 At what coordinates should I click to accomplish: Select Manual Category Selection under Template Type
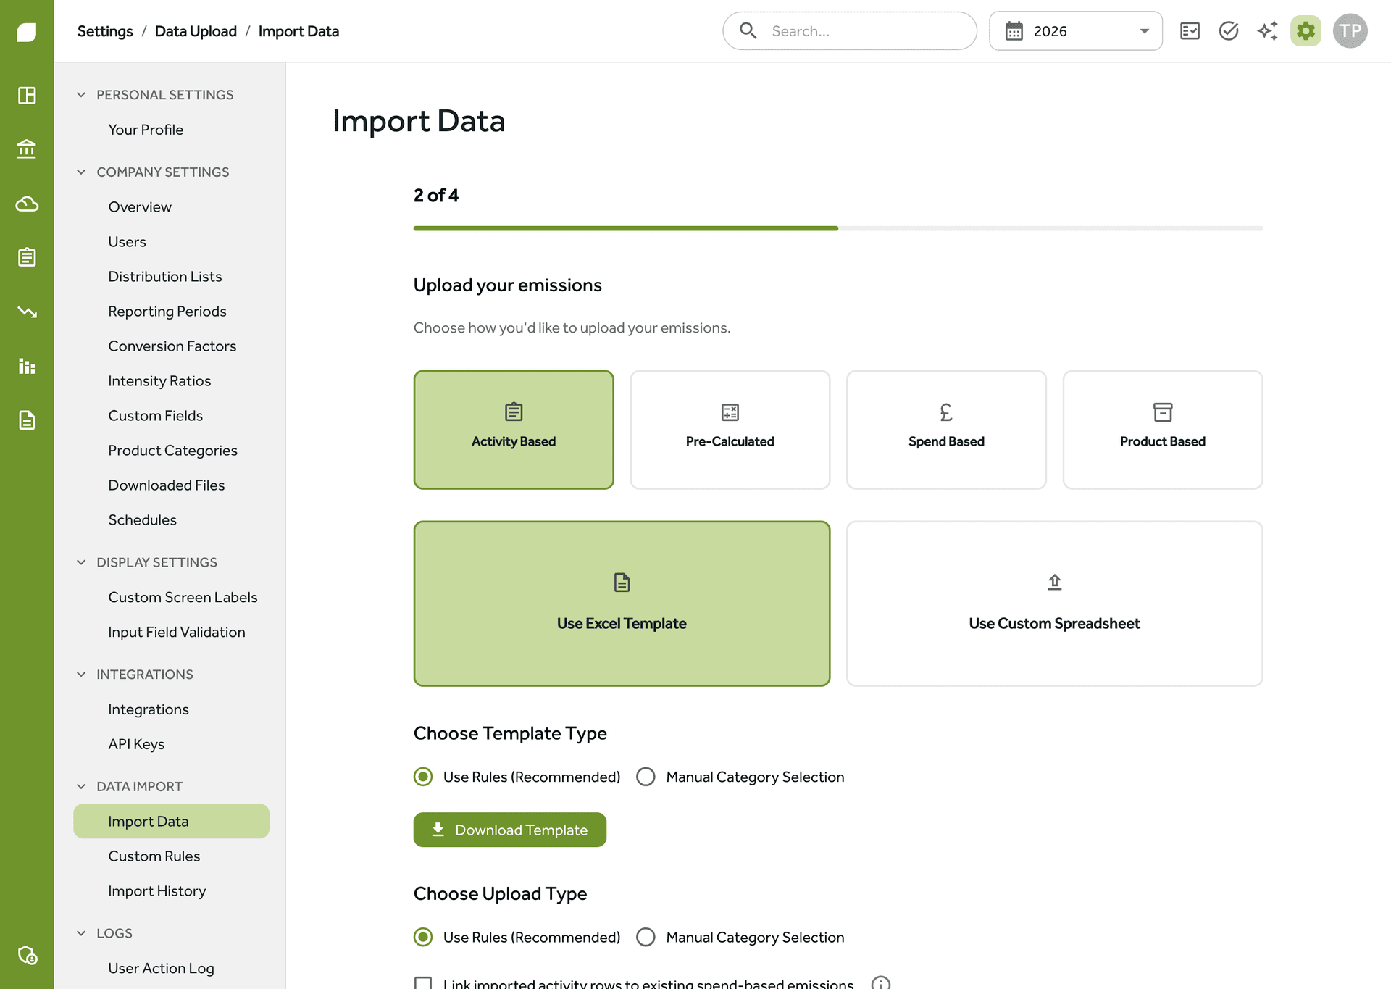(x=646, y=777)
